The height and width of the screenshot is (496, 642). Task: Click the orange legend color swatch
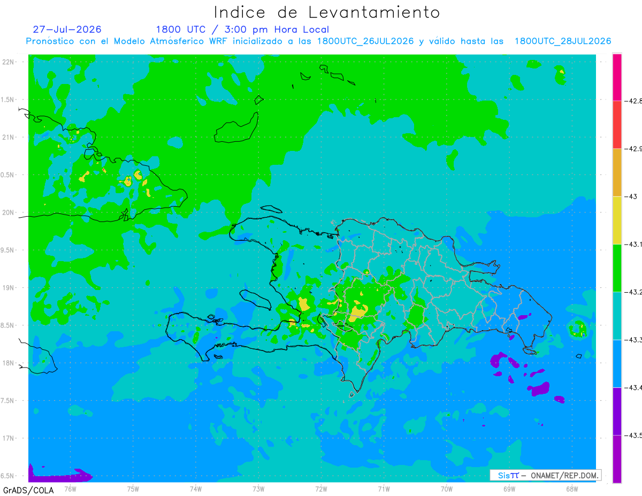pyautogui.click(x=617, y=172)
